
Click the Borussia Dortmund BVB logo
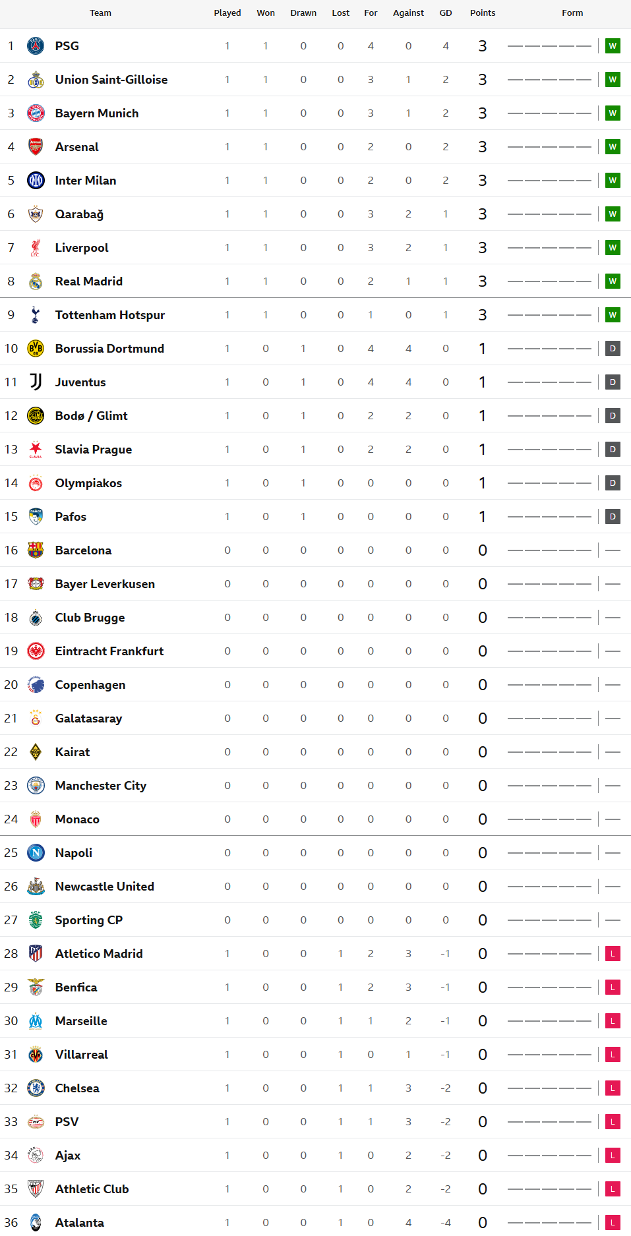36,349
